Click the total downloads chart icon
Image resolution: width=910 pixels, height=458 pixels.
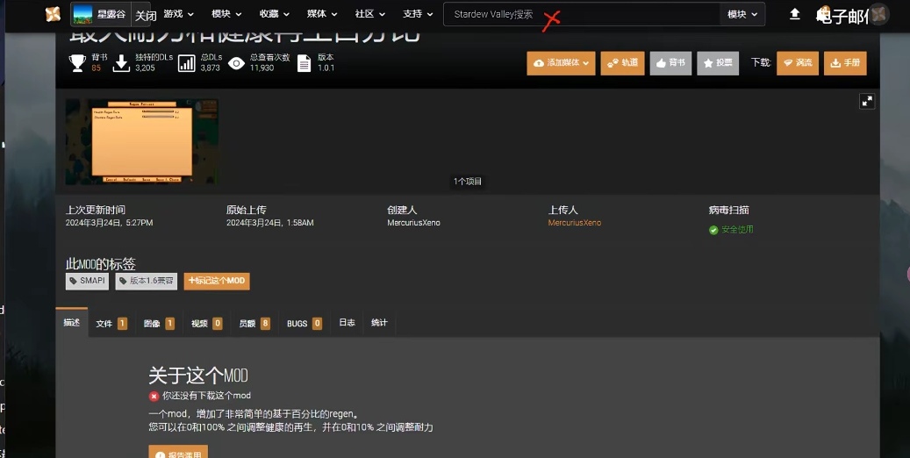click(186, 63)
